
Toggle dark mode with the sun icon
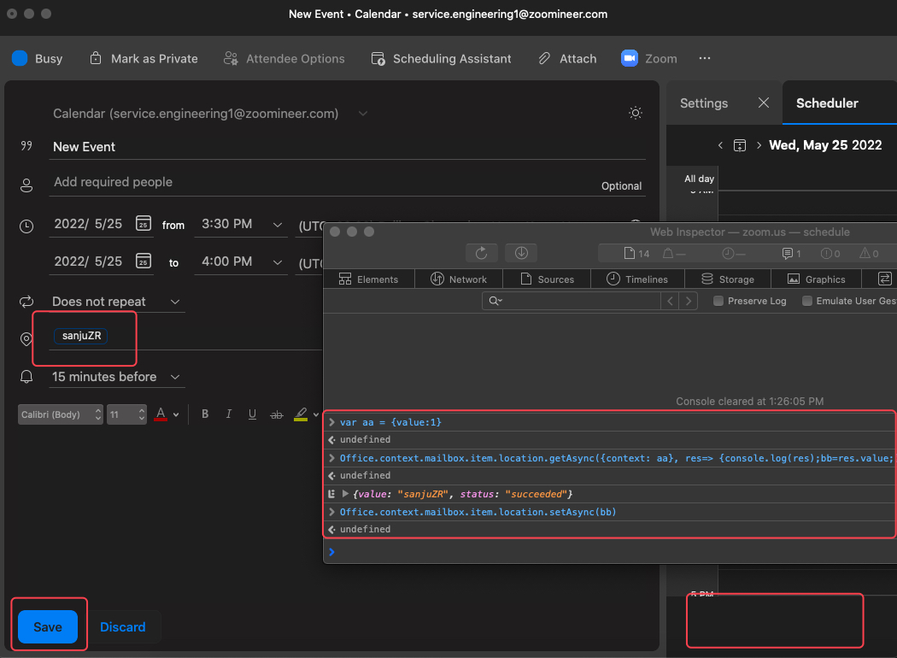click(635, 113)
